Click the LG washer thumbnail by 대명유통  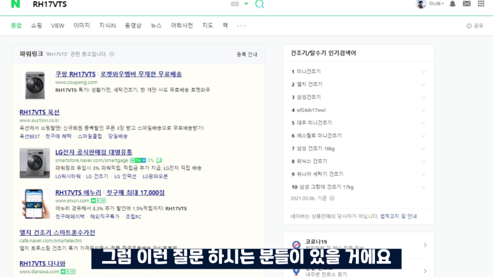[x=34, y=163]
